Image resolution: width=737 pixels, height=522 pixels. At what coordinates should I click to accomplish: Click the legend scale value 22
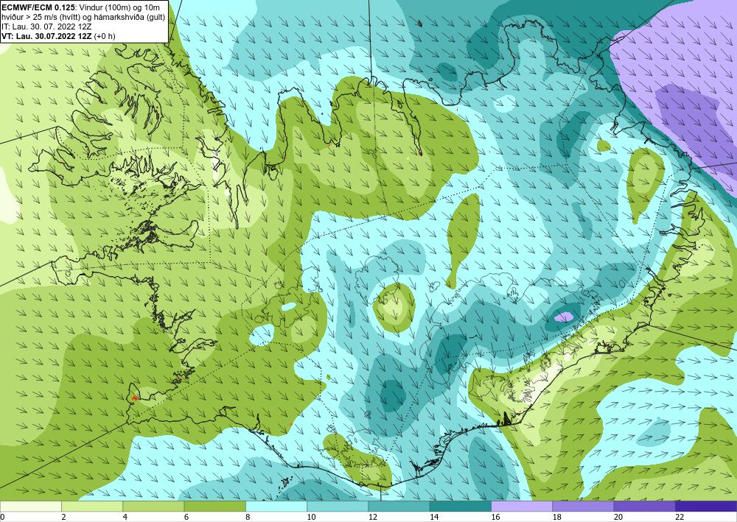pyautogui.click(x=680, y=518)
